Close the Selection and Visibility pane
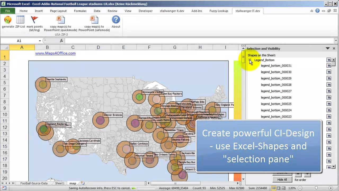Viewport: 339px width, 191px height. click(334, 48)
